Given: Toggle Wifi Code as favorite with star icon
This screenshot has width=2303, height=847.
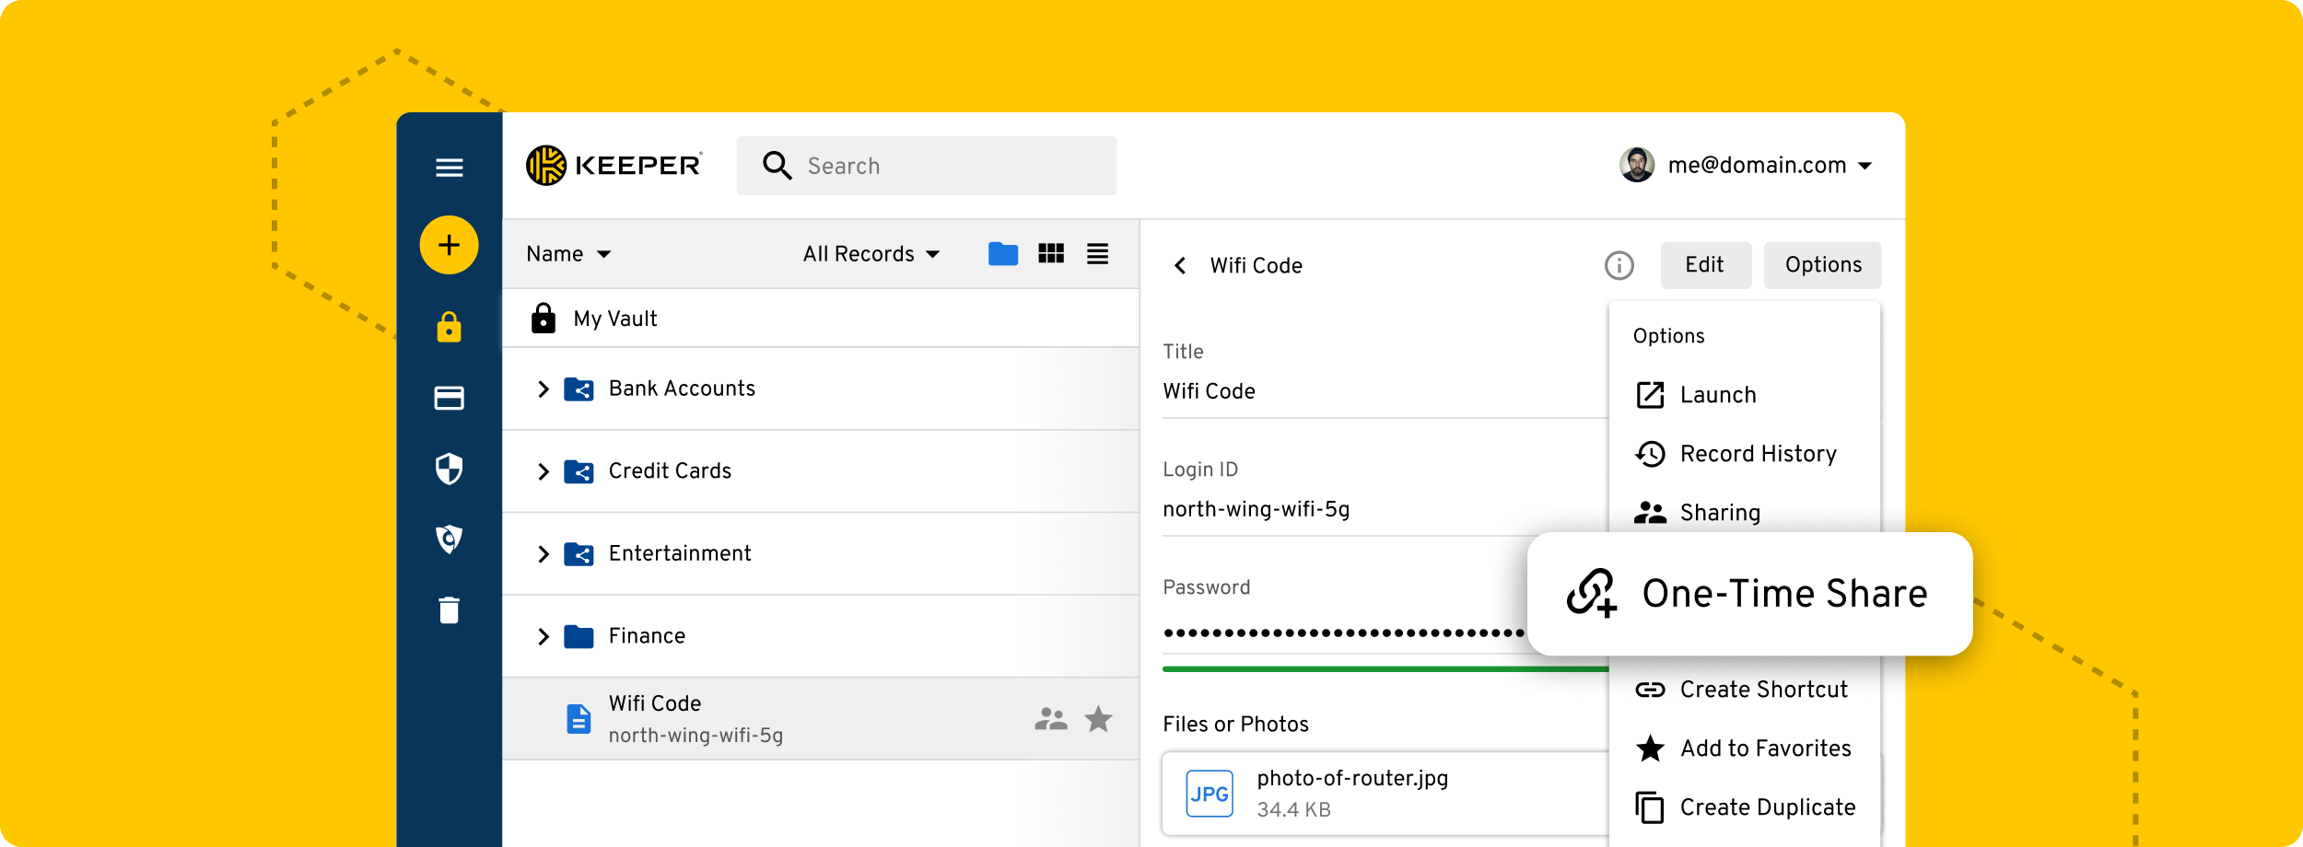Looking at the screenshot, I should [x=1099, y=719].
